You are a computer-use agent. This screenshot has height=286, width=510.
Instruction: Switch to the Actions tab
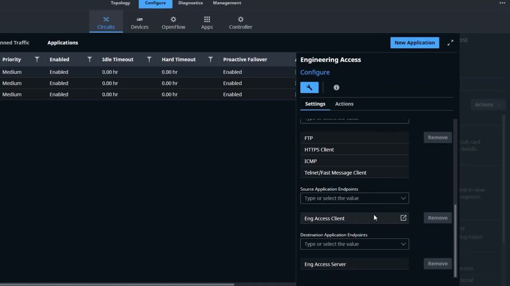[344, 104]
